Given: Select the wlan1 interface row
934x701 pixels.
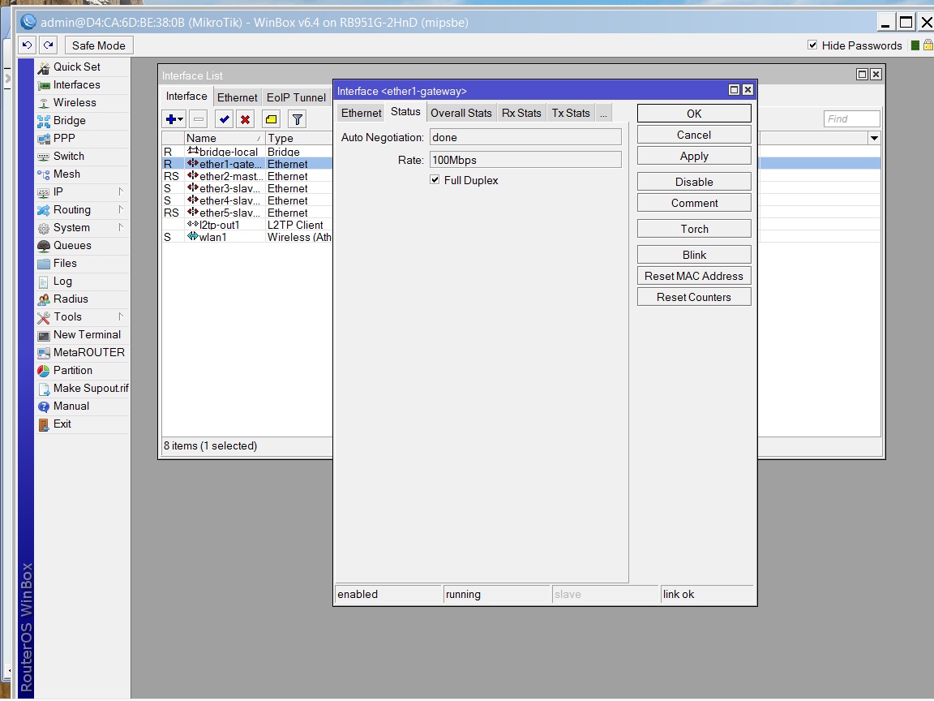Looking at the screenshot, I should coord(247,237).
